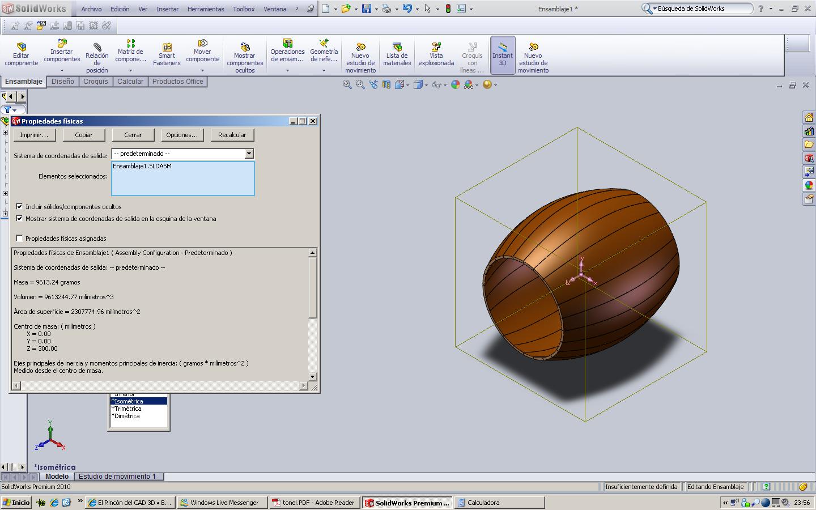
Task: Switch to tonel.PDF Adobe Reader taskbar item
Action: (x=313, y=503)
